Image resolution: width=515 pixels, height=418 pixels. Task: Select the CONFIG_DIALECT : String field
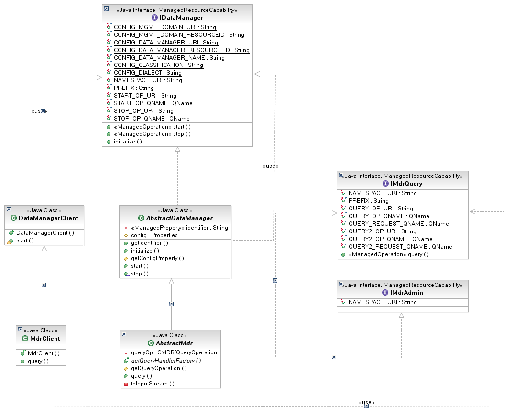[147, 73]
